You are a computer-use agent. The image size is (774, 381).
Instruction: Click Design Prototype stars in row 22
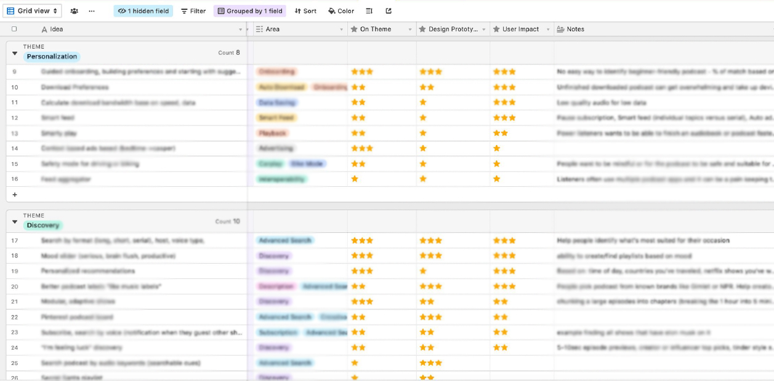pos(430,317)
